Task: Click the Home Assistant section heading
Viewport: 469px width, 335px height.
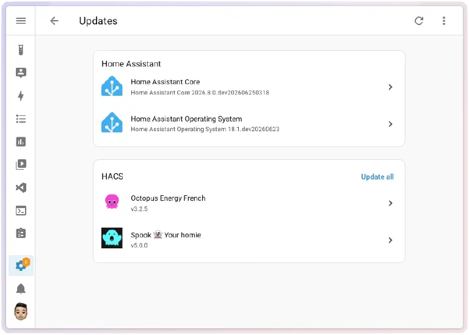Action: coord(131,64)
